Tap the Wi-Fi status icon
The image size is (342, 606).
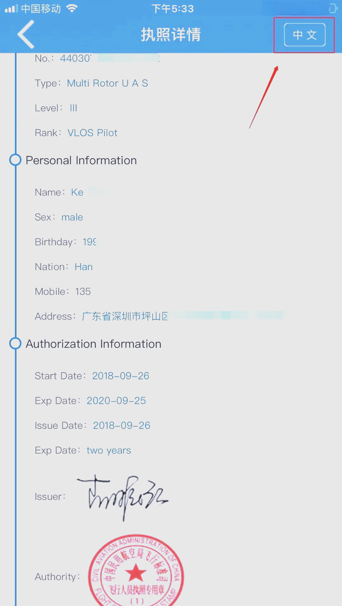click(x=72, y=9)
